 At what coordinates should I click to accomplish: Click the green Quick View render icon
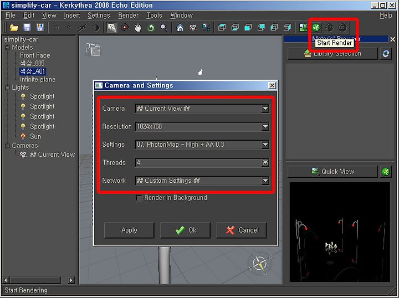pos(386,172)
